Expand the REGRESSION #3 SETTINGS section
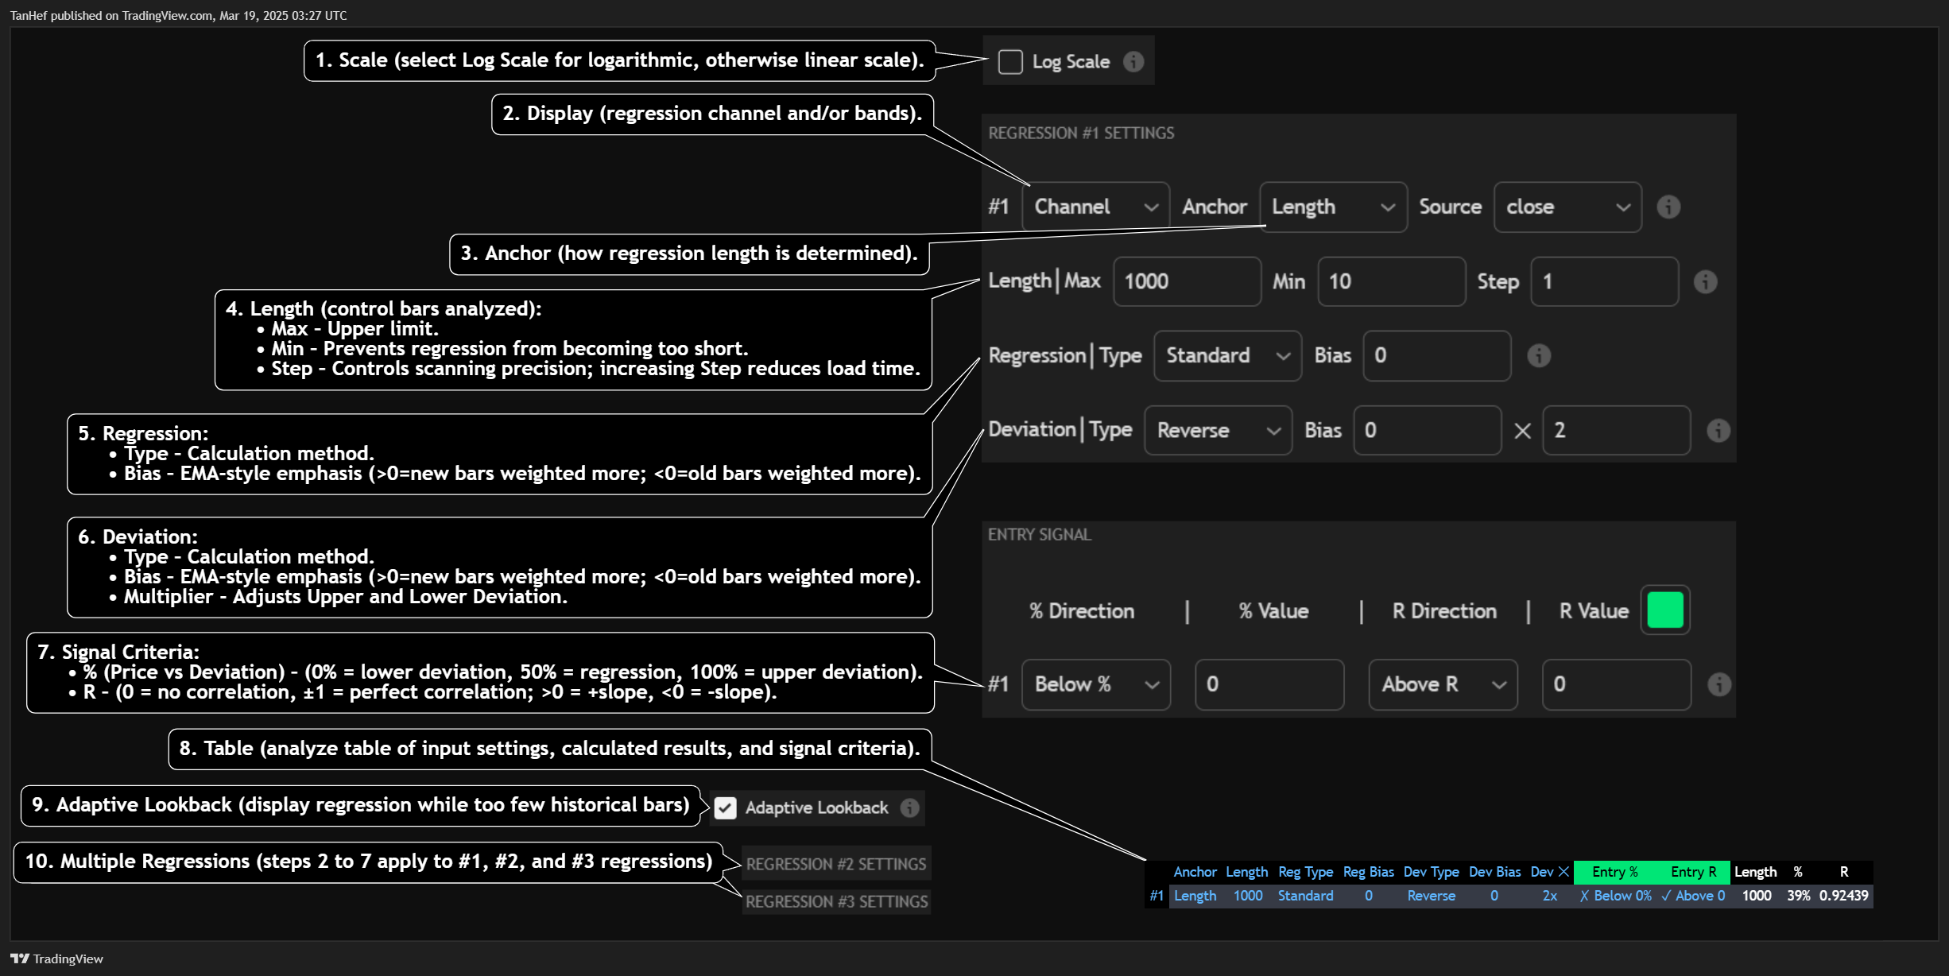 tap(836, 901)
